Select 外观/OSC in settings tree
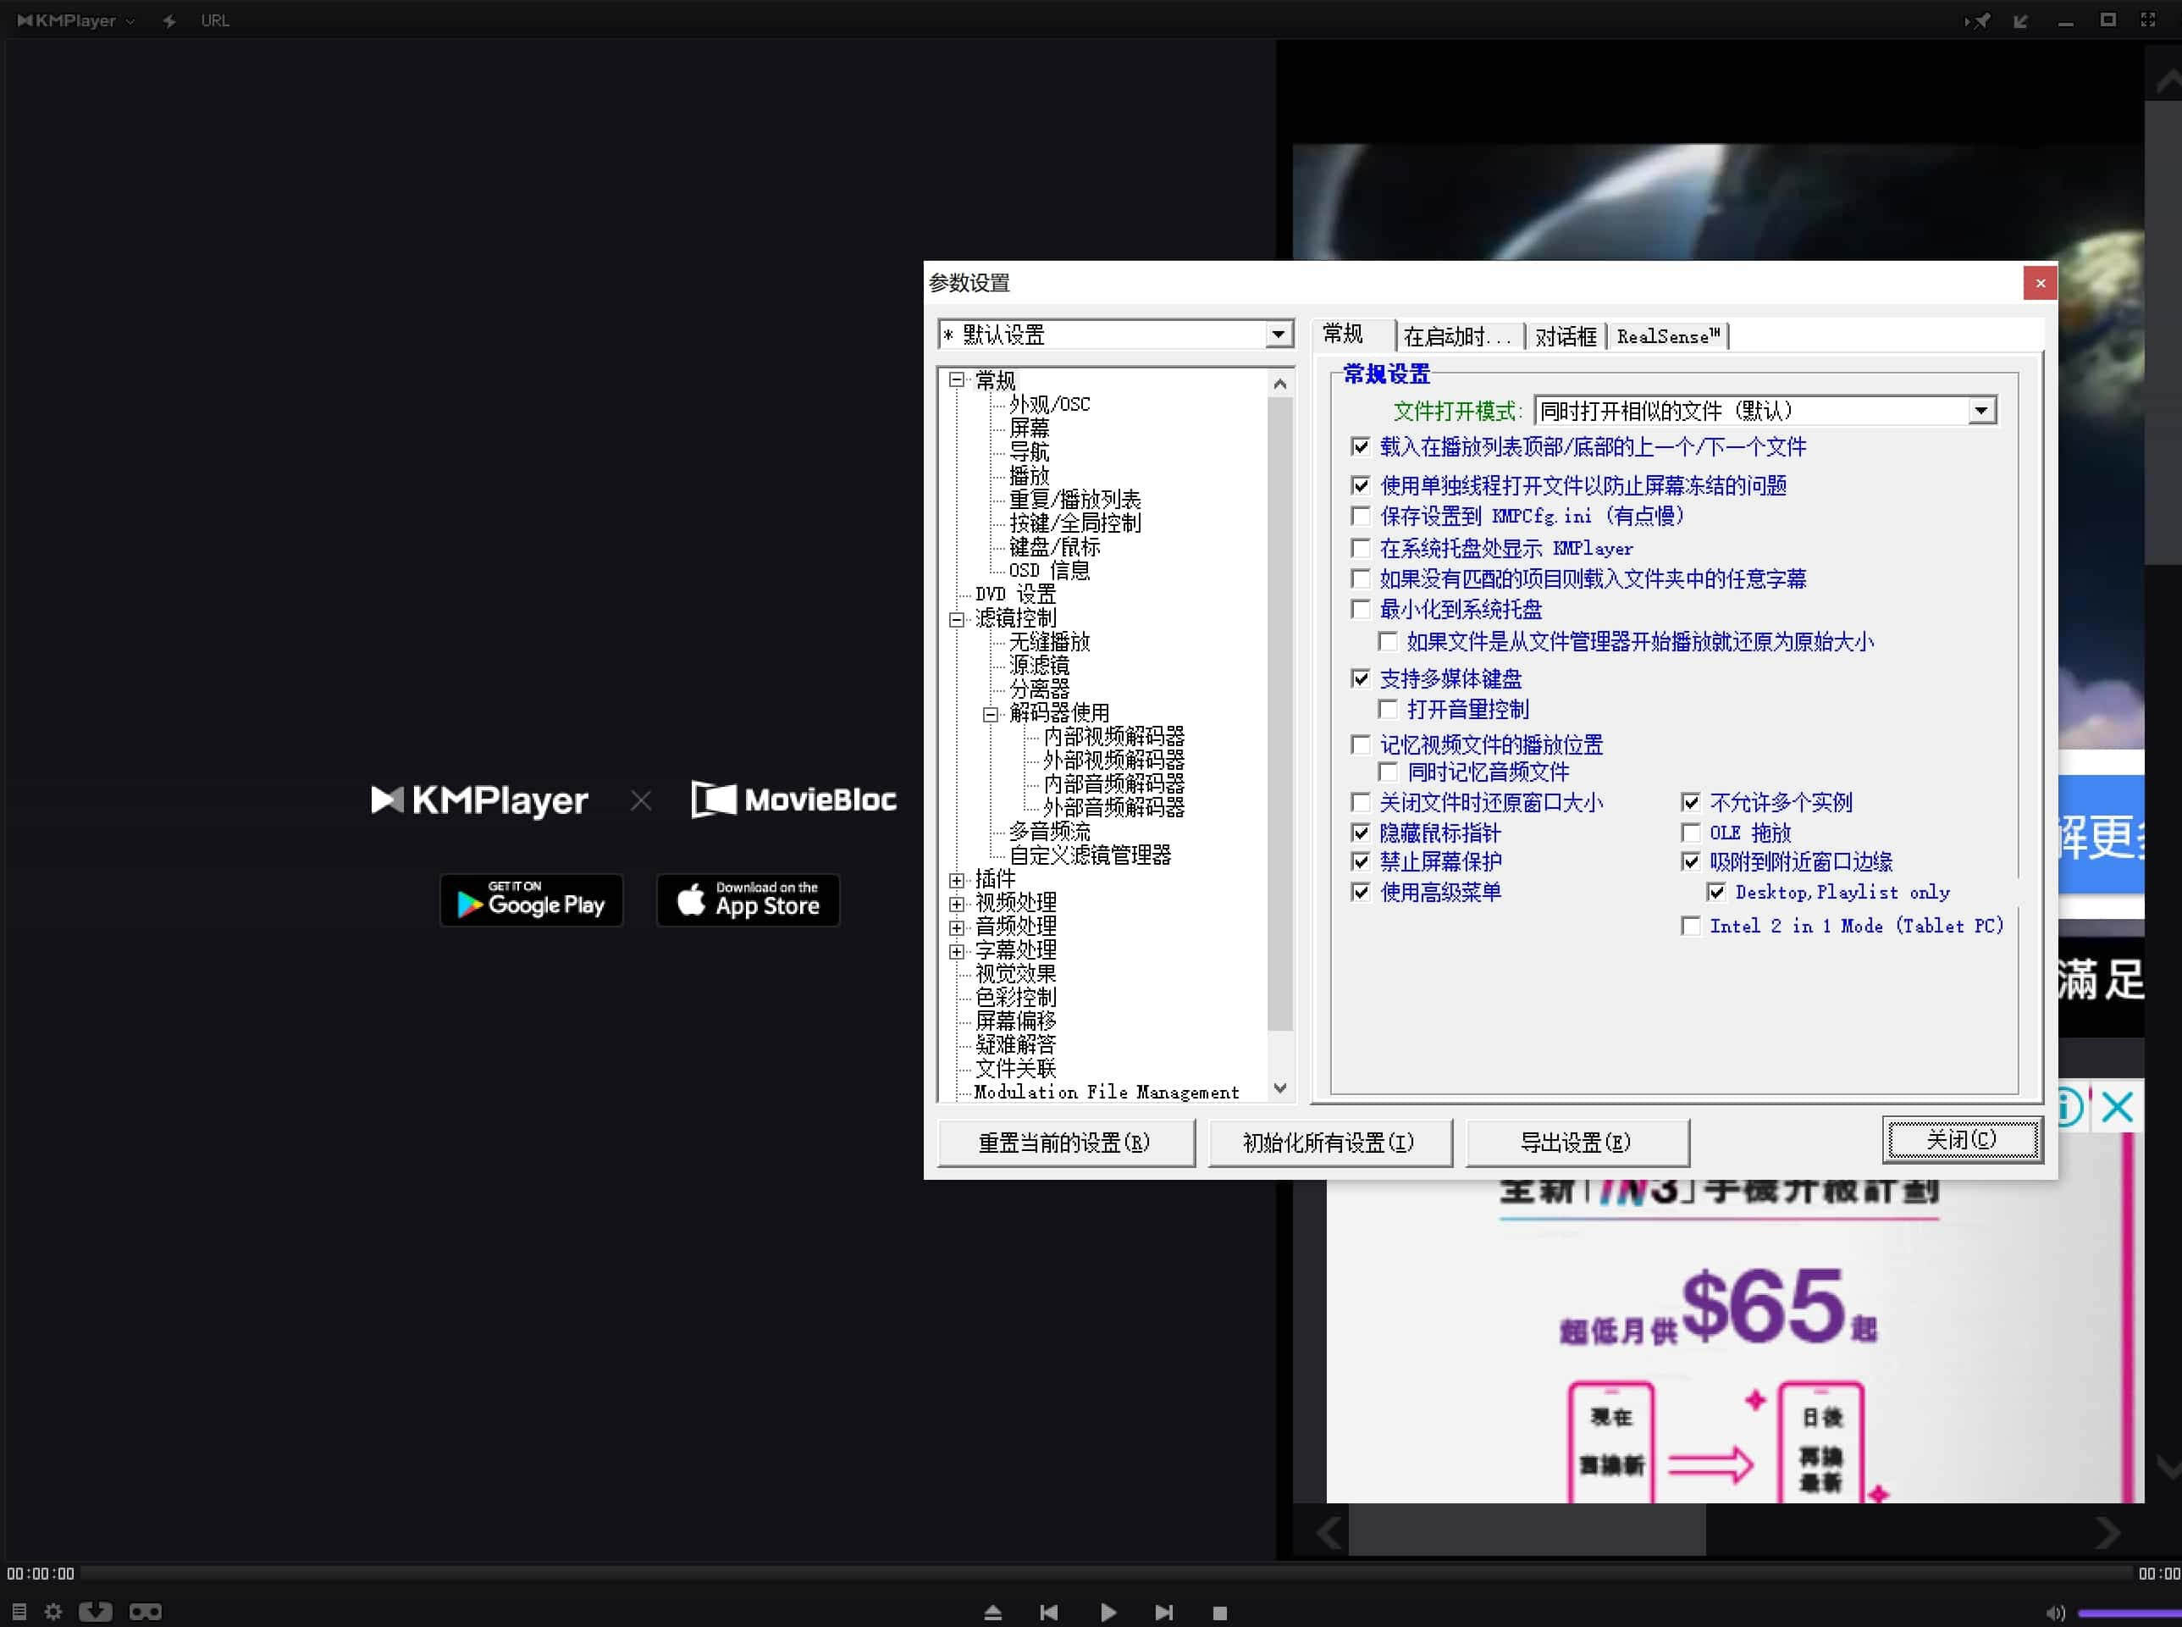The width and height of the screenshot is (2182, 1627). click(1050, 405)
